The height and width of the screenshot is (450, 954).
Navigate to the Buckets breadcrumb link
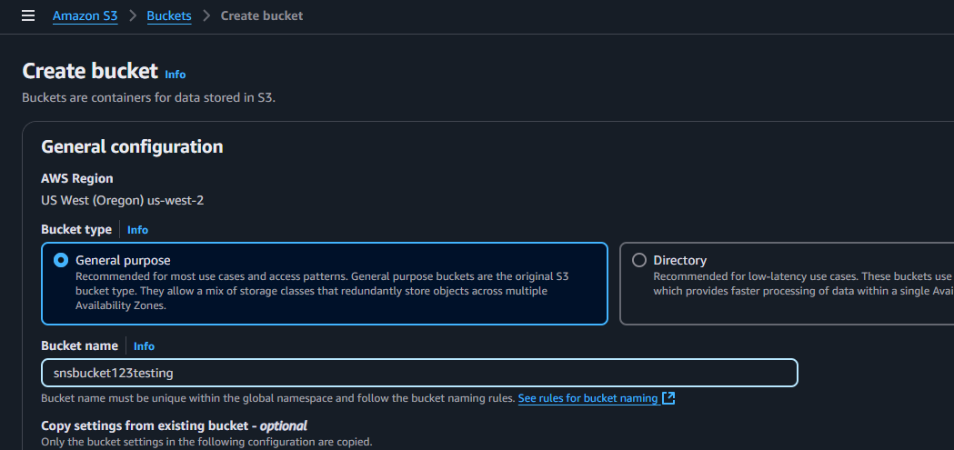click(x=169, y=15)
